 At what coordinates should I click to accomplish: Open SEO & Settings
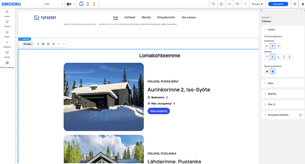(7, 65)
